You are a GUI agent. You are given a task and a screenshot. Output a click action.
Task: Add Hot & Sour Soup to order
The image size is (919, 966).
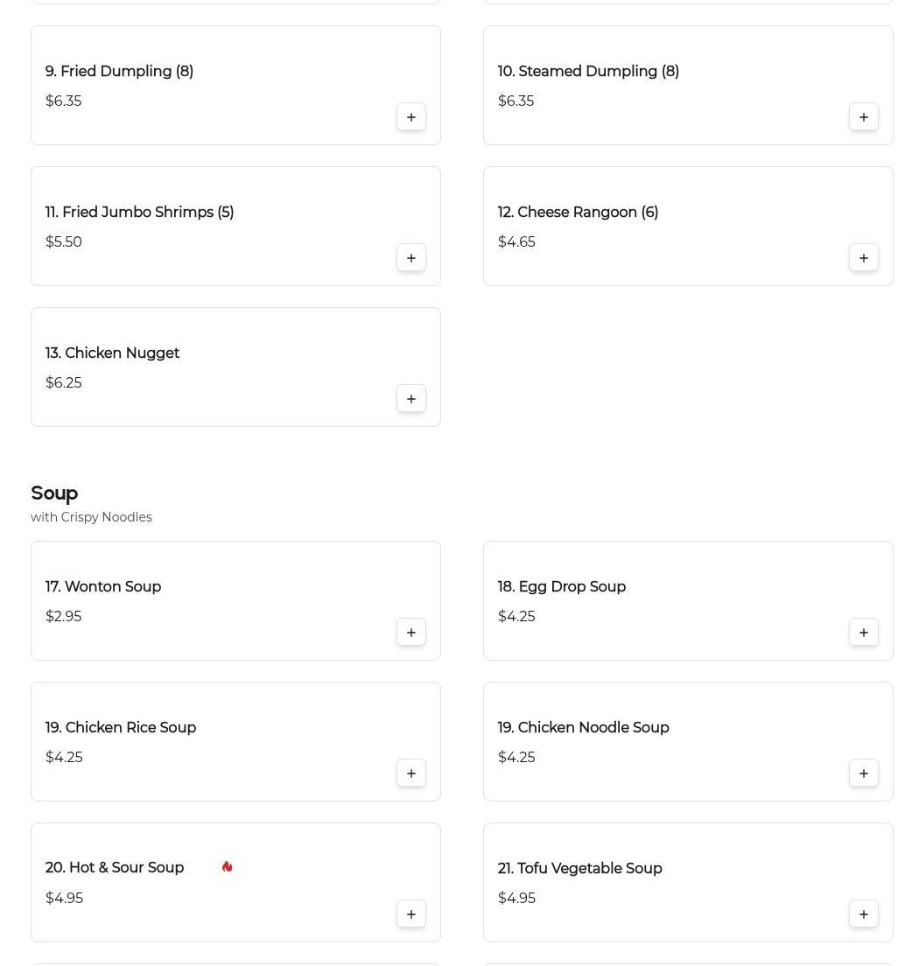410,914
